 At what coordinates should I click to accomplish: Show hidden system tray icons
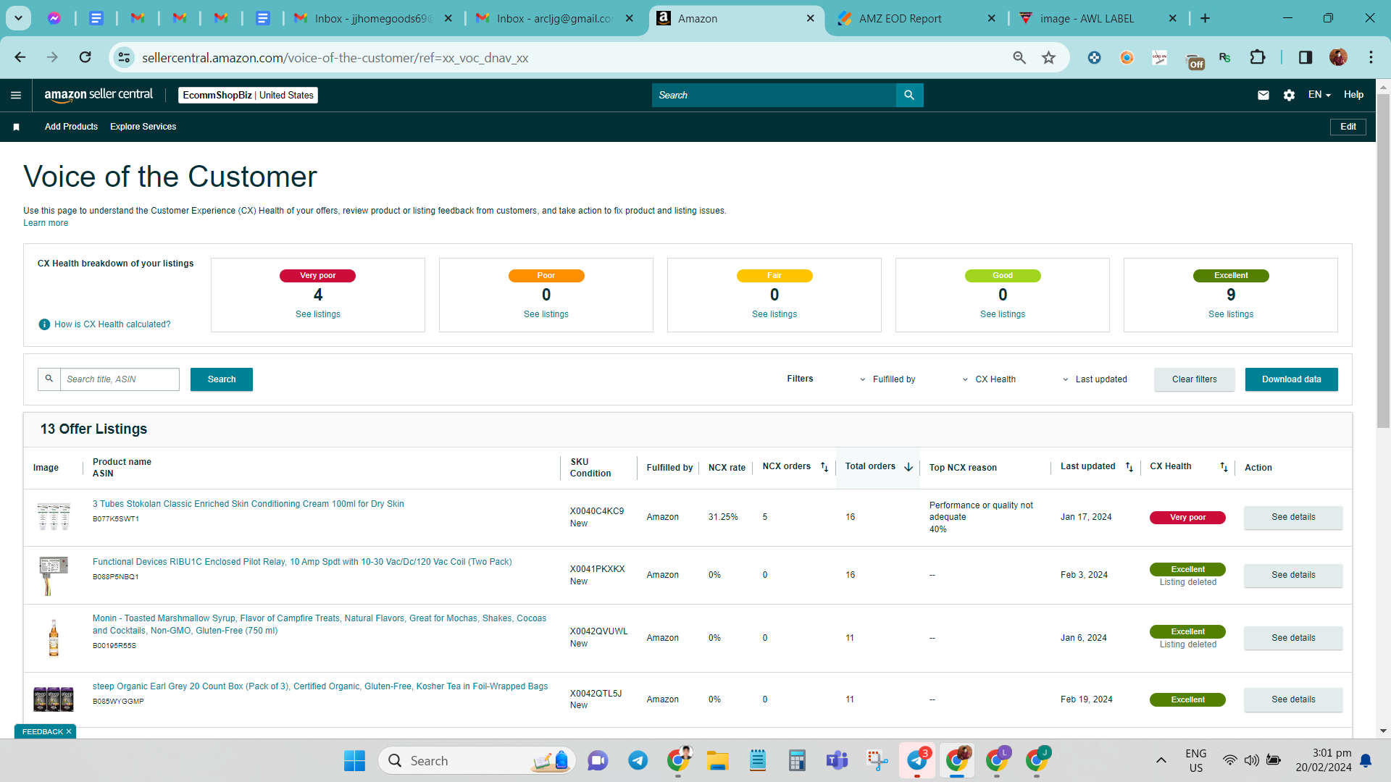[1161, 760]
